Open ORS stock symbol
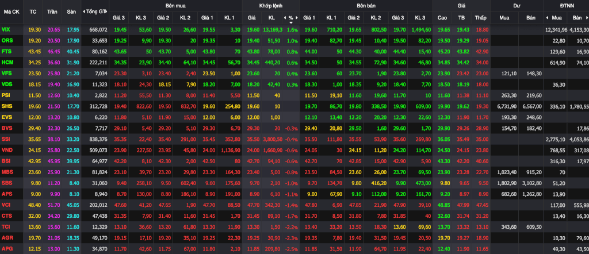This screenshot has width=589, height=254. [7, 40]
